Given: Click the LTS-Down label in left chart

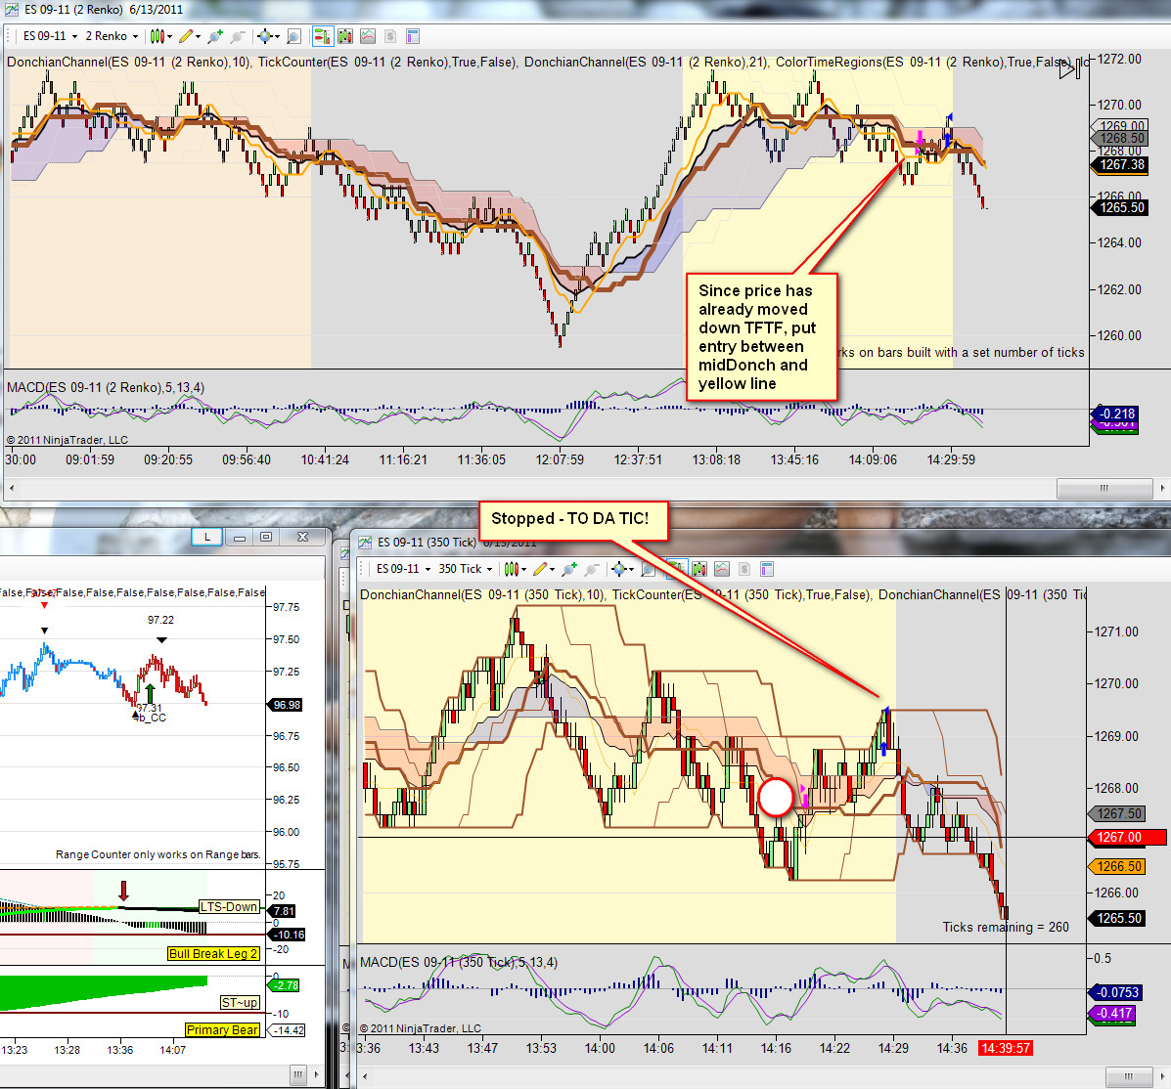Looking at the screenshot, I should [229, 907].
